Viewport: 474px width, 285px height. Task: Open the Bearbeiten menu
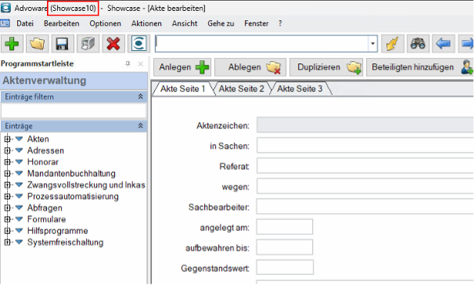pyautogui.click(x=61, y=23)
